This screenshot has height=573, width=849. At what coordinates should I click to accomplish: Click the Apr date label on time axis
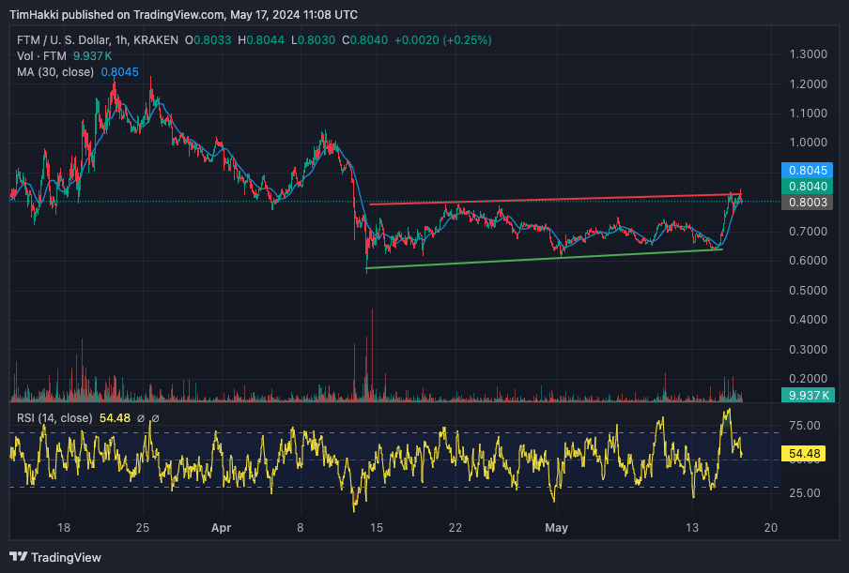[x=221, y=528]
